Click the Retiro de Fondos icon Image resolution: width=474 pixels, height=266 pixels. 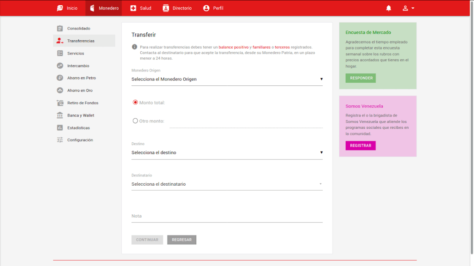60,103
